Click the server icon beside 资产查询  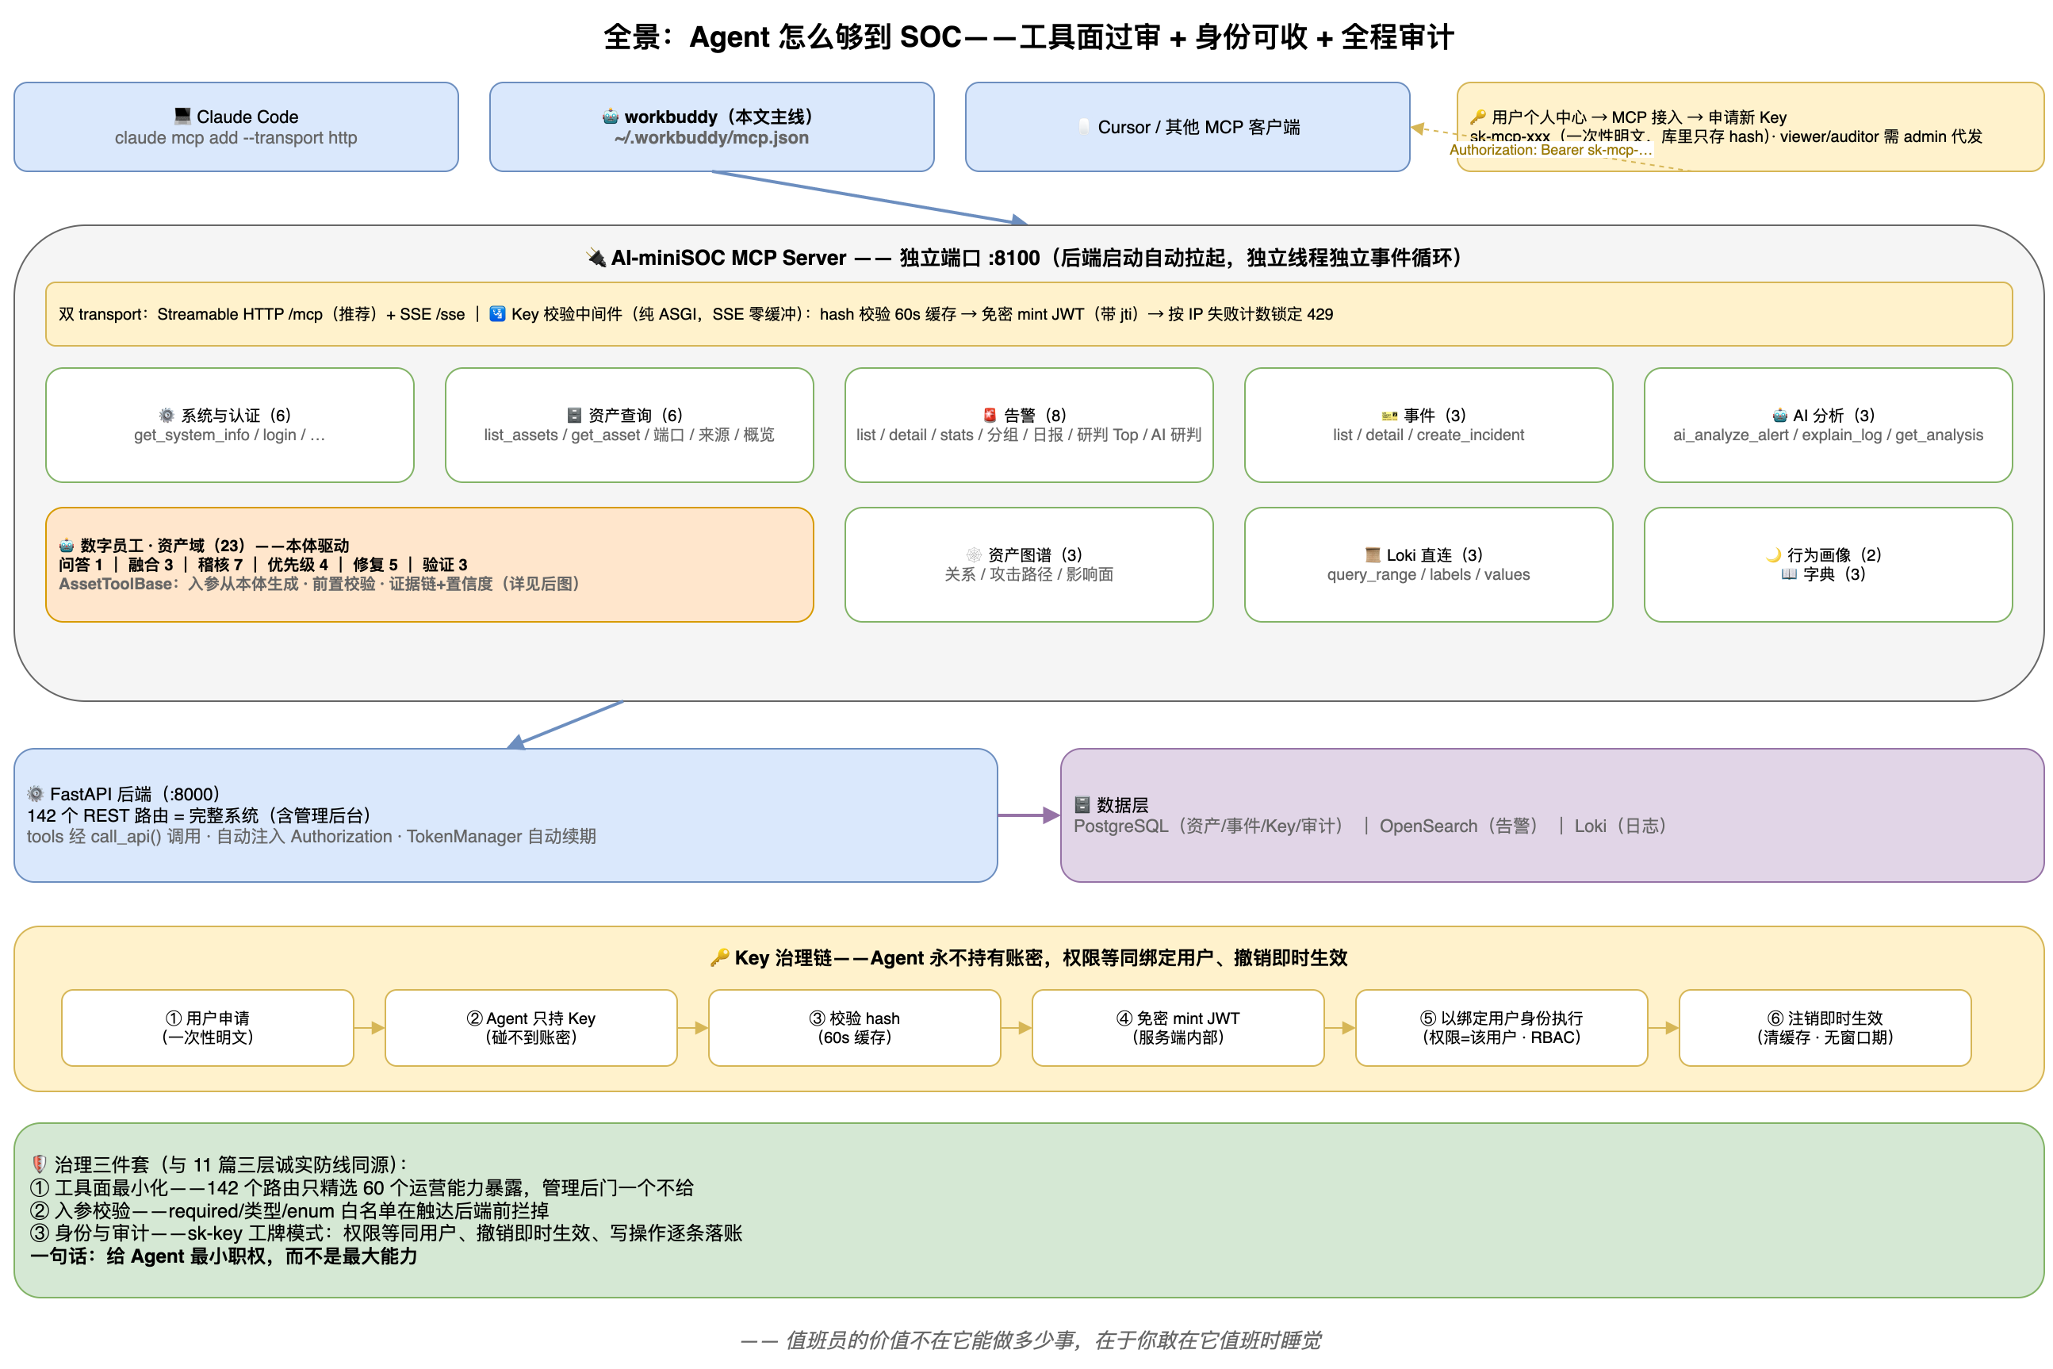coord(573,415)
